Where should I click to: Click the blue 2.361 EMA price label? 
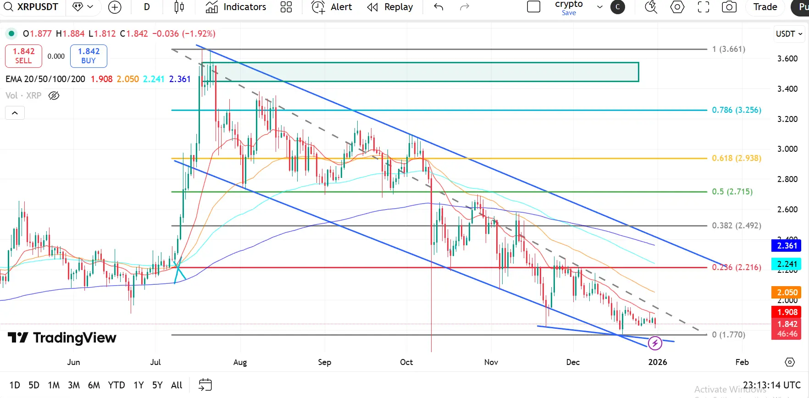pyautogui.click(x=787, y=246)
